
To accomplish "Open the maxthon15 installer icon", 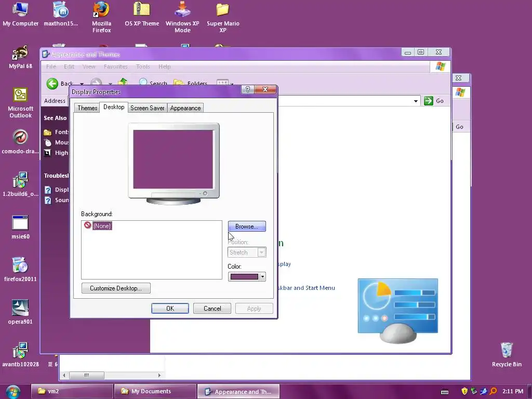I will [x=61, y=14].
